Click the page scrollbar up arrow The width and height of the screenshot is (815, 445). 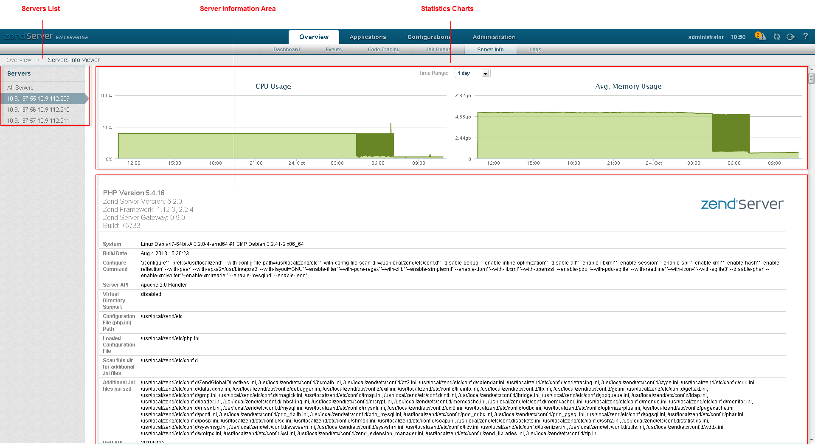[811, 69]
